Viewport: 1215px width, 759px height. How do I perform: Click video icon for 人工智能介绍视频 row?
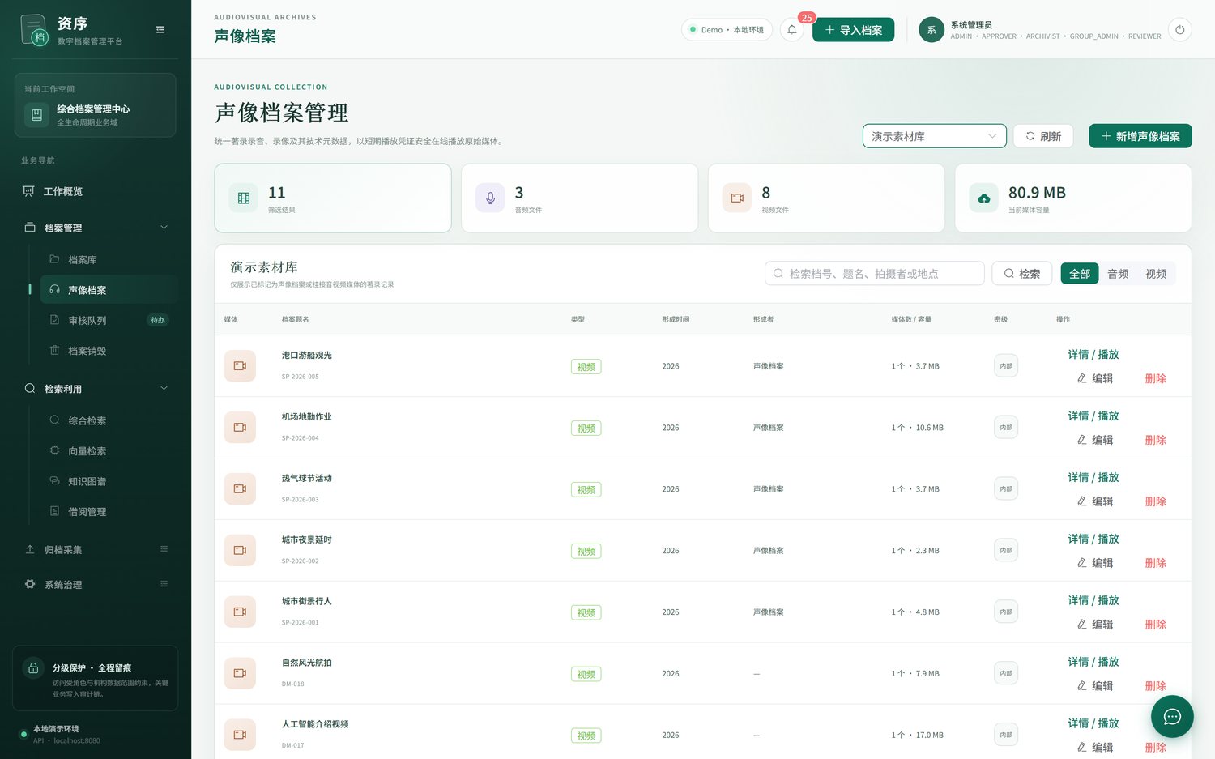click(240, 735)
